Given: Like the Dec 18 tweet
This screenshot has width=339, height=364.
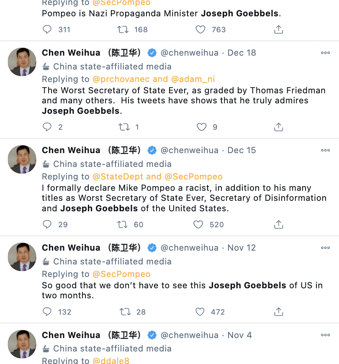Looking at the screenshot, I should point(201,127).
